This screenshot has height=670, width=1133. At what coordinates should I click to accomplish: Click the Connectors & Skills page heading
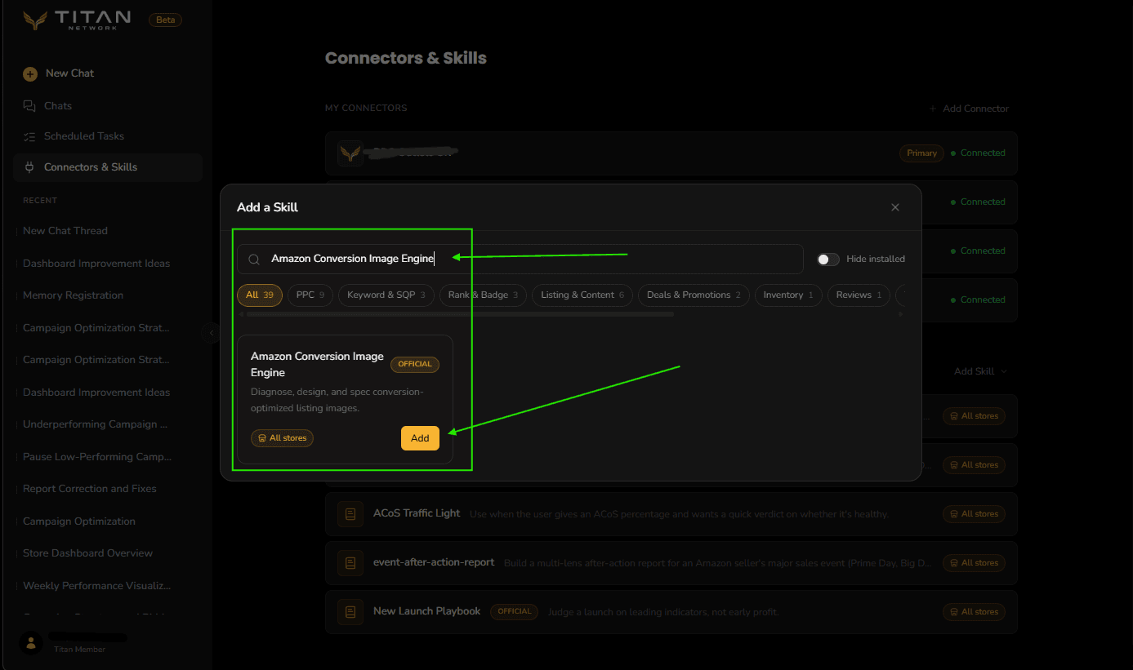pyautogui.click(x=406, y=58)
